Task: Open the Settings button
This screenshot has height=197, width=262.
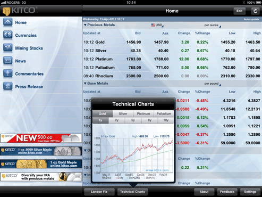Action: [250, 192]
